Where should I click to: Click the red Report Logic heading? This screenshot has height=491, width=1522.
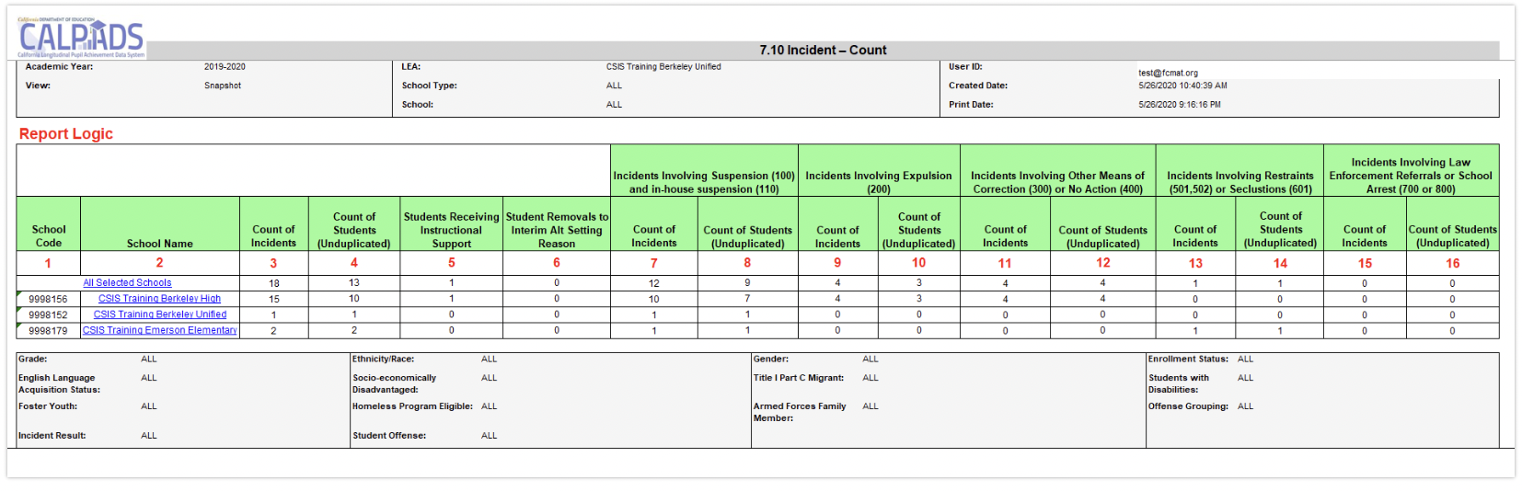[x=66, y=133]
